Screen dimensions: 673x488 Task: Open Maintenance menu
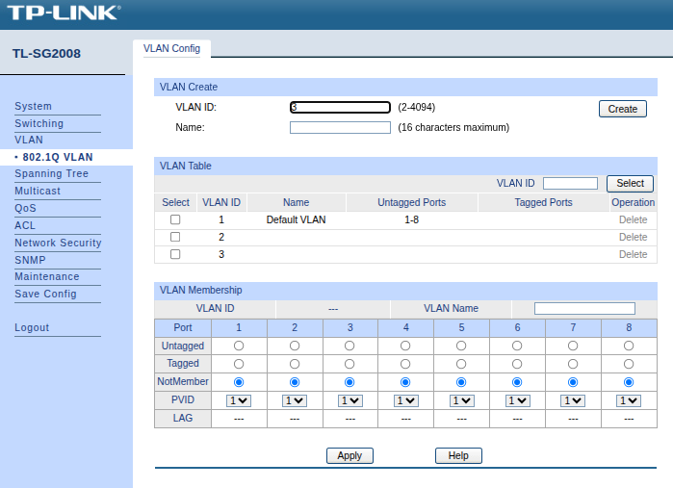(x=47, y=276)
